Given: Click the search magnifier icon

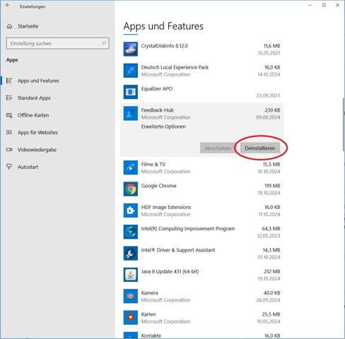Looking at the screenshot, I should tap(104, 43).
